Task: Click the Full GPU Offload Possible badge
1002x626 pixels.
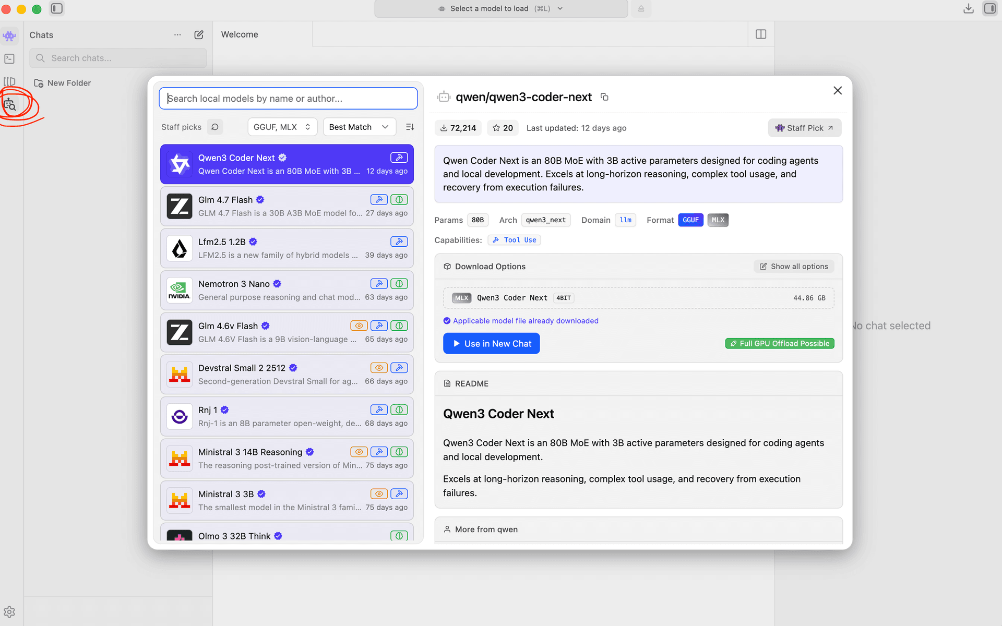Action: 780,344
